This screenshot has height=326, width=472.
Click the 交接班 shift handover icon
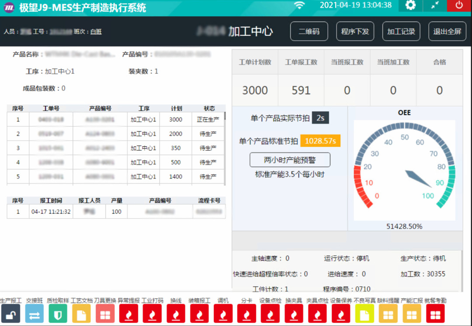point(35,314)
